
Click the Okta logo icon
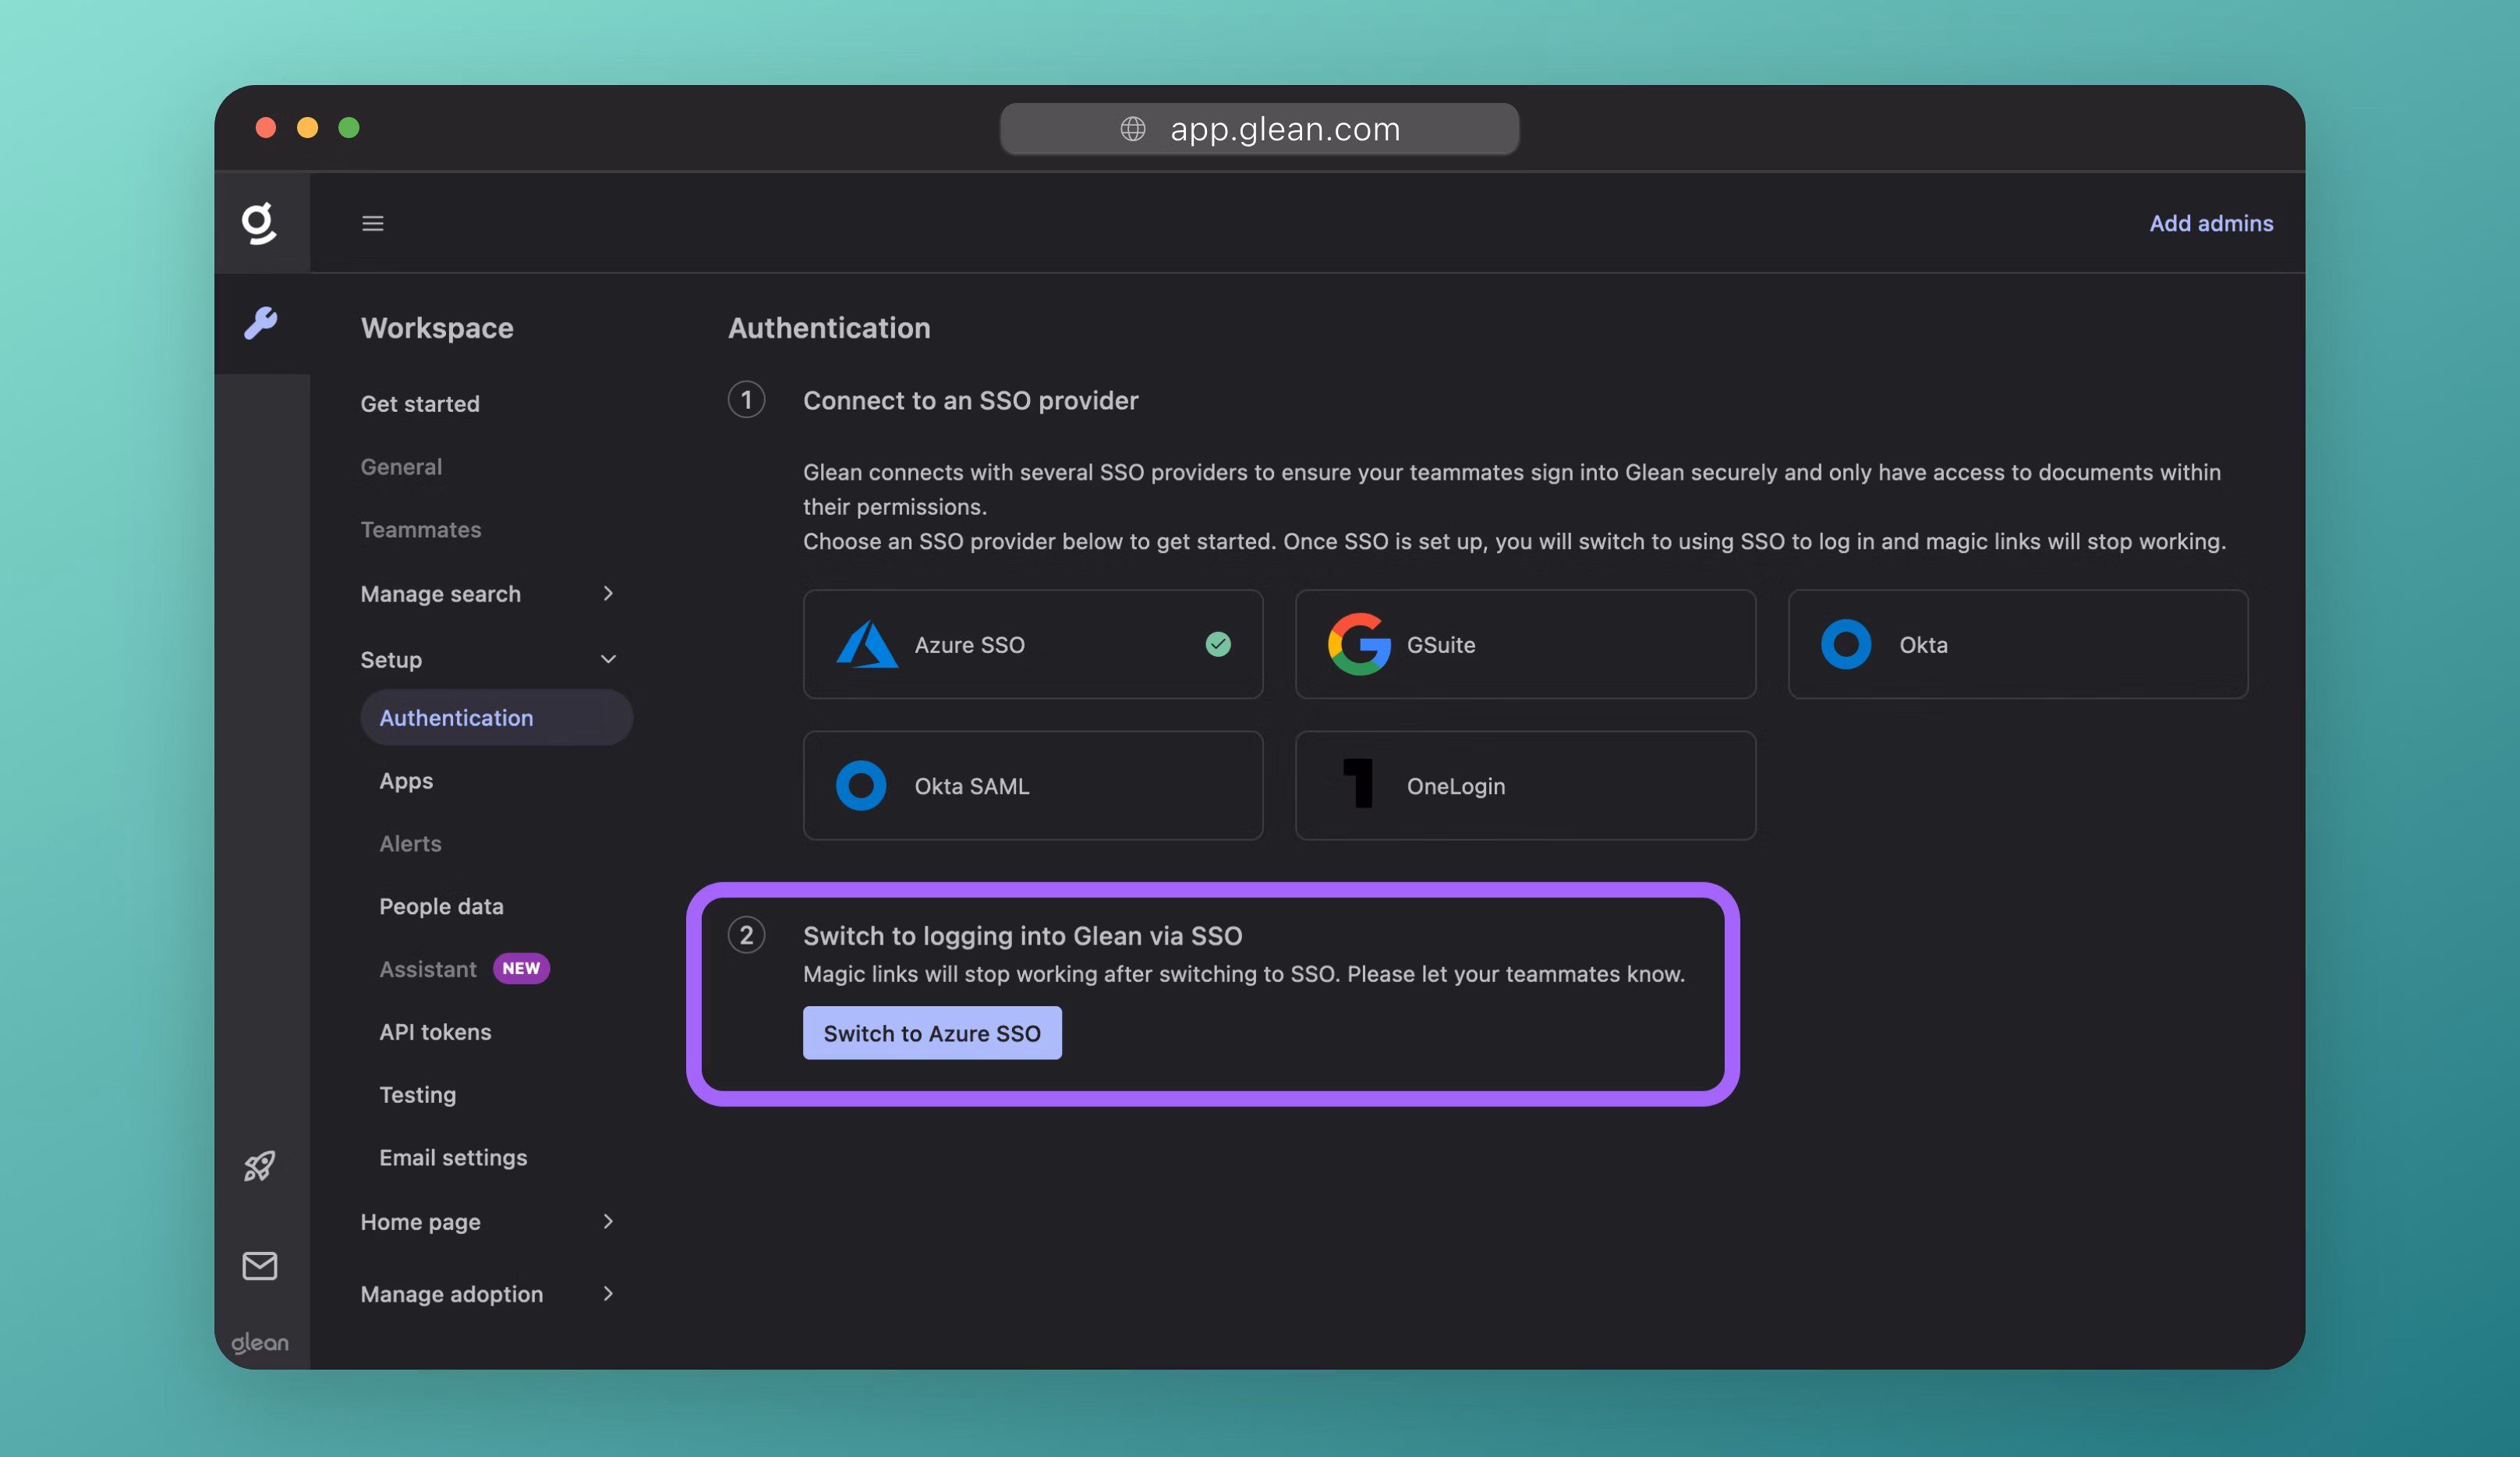tap(1845, 644)
